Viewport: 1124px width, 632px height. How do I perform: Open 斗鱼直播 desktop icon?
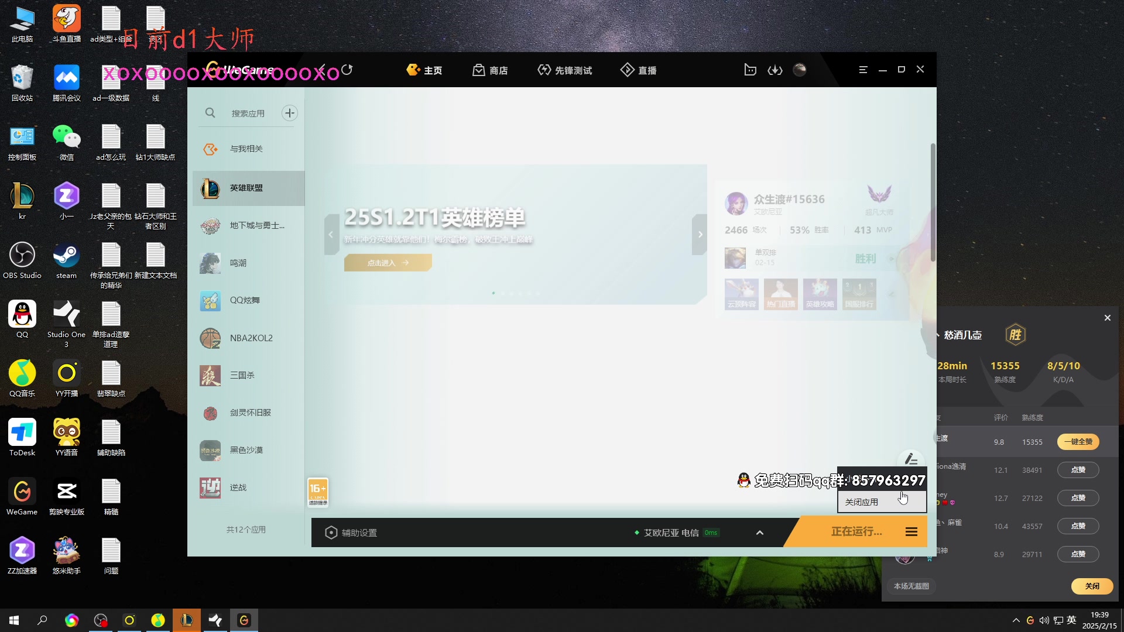(67, 24)
